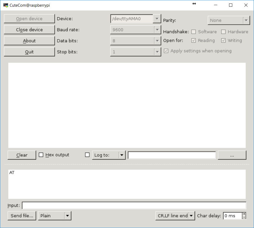This screenshot has height=228, width=254.
Task: Click the CuteCom window title icon
Action: [x=6, y=5]
